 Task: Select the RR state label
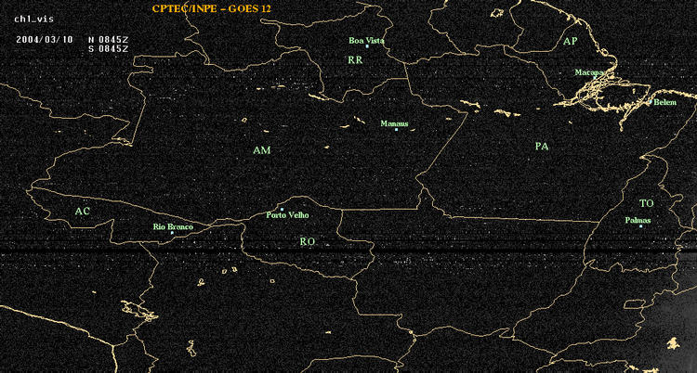[x=355, y=60]
